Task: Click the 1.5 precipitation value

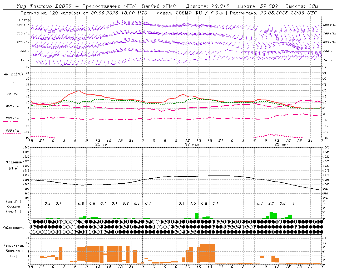Action: 193,203
